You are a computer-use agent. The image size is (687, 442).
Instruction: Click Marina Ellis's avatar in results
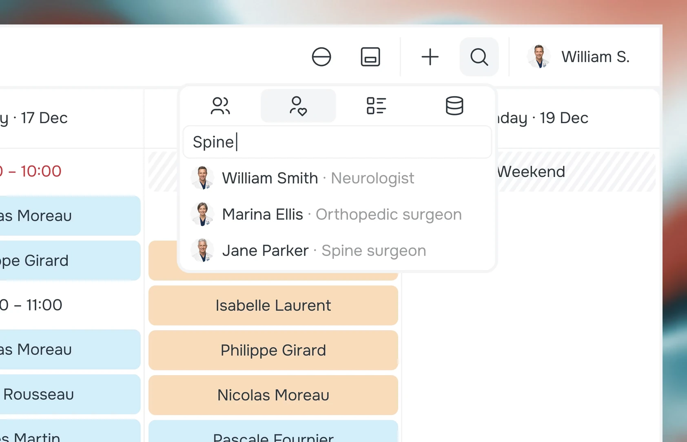point(202,214)
